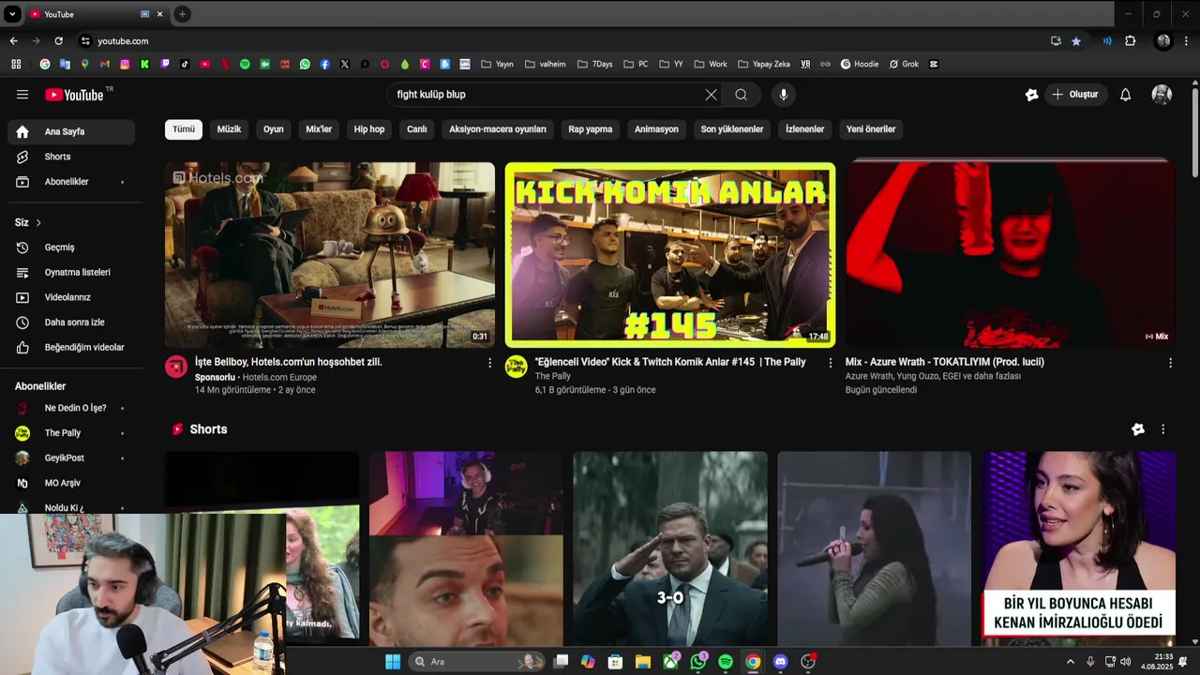Viewport: 1200px width, 675px height.
Task: Open more options for the Shorts shelf
Action: click(1163, 429)
